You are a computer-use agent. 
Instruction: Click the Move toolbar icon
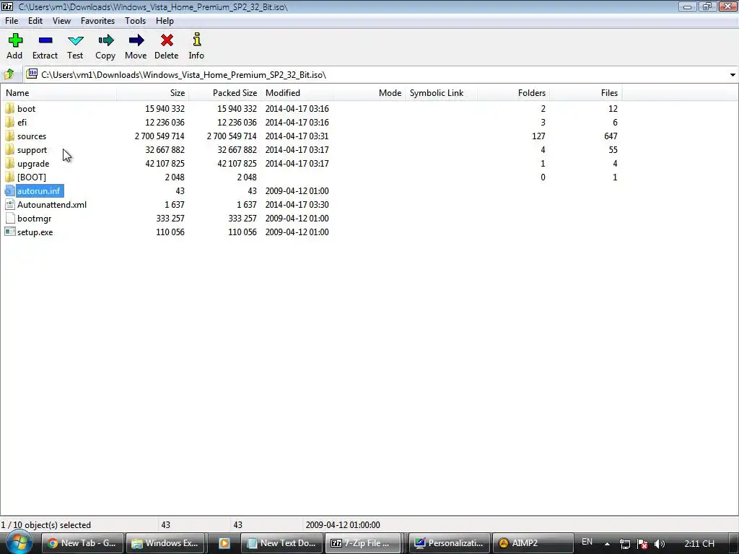coord(136,40)
